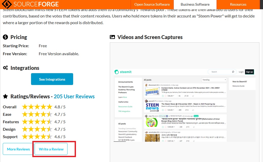Click the See Integrations button
The height and width of the screenshot is (162, 263).
pyautogui.click(x=52, y=79)
